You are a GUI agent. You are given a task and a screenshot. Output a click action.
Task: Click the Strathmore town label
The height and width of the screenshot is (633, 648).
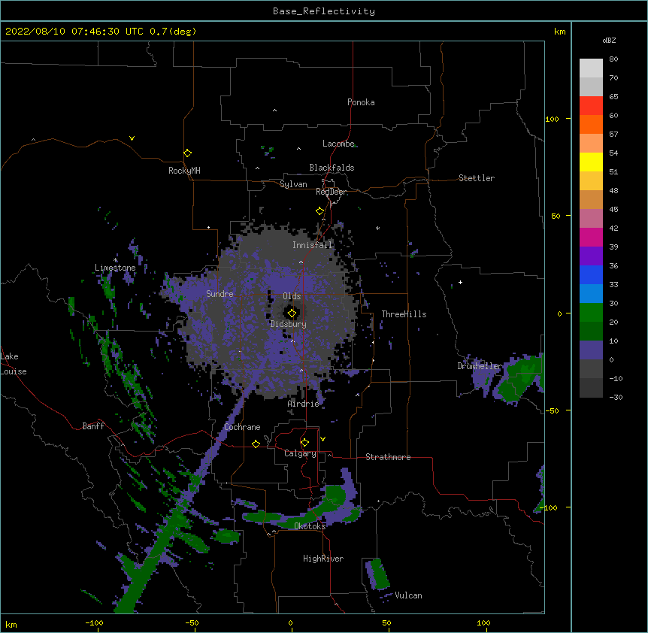coord(388,457)
